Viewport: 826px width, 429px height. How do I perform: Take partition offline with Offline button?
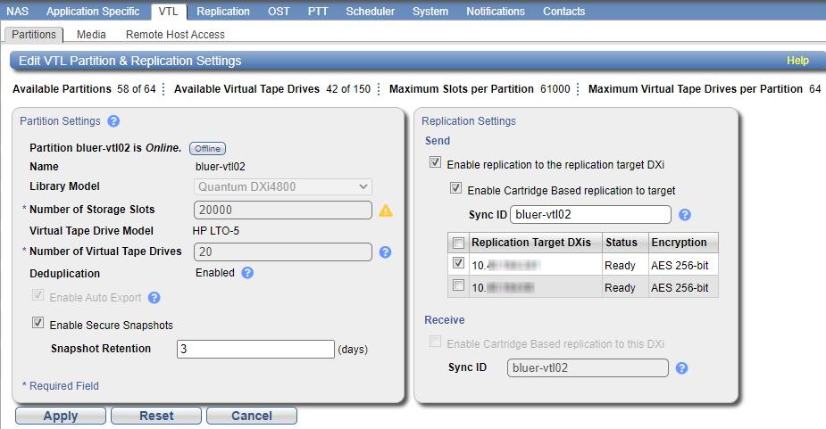pos(207,148)
